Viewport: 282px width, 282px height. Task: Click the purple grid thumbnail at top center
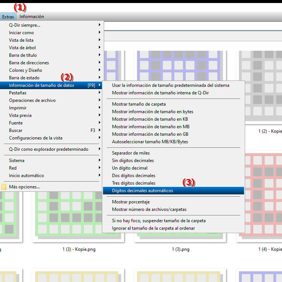[x=180, y=65]
